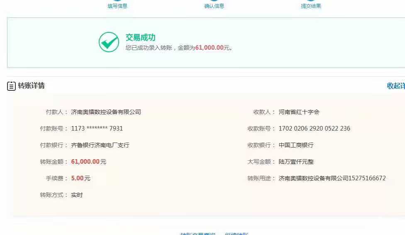Viewport: 405px width, 235px height.
Task: Click the 实时 transfer mode value
Action: tap(77, 195)
